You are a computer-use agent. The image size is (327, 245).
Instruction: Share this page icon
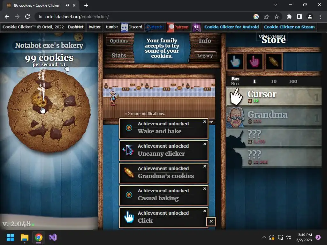266,17
